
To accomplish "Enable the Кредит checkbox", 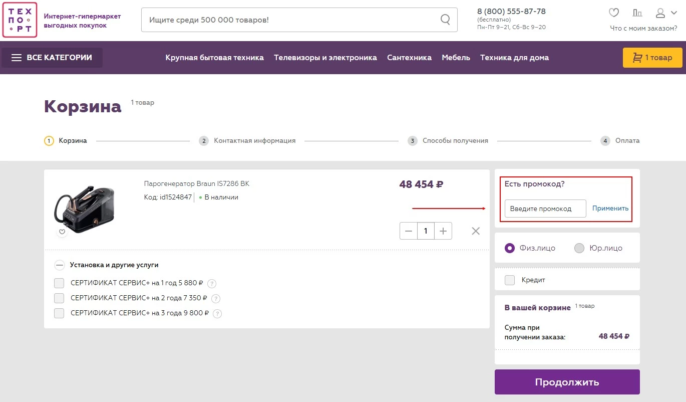I will click(x=510, y=280).
